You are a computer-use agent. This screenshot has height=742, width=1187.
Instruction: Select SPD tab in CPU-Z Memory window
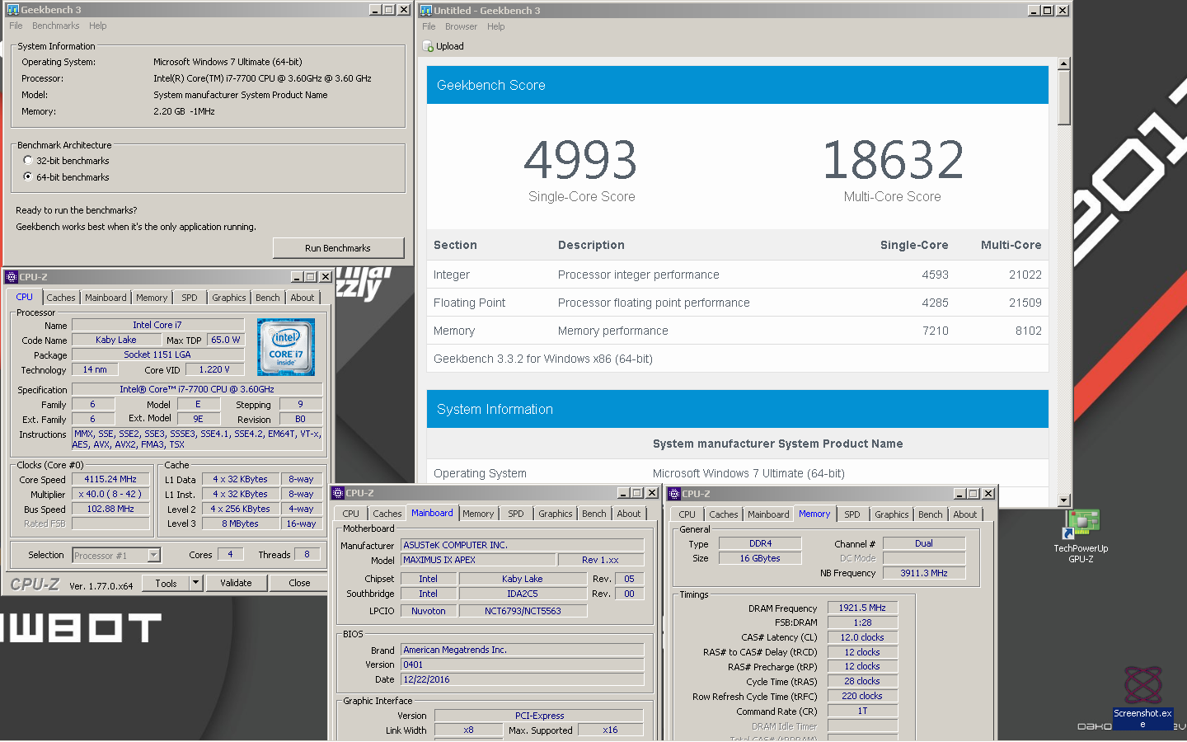pyautogui.click(x=852, y=514)
